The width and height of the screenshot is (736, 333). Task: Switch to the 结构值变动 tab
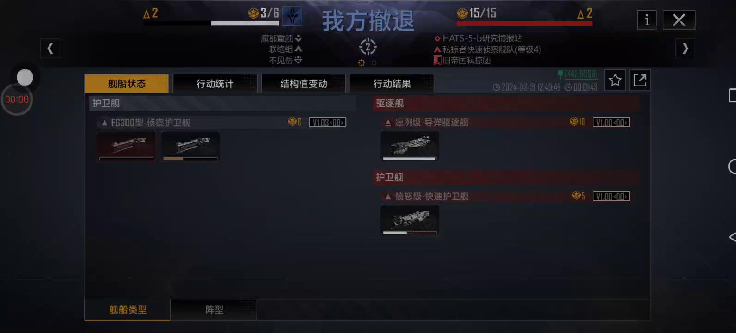[x=303, y=84]
